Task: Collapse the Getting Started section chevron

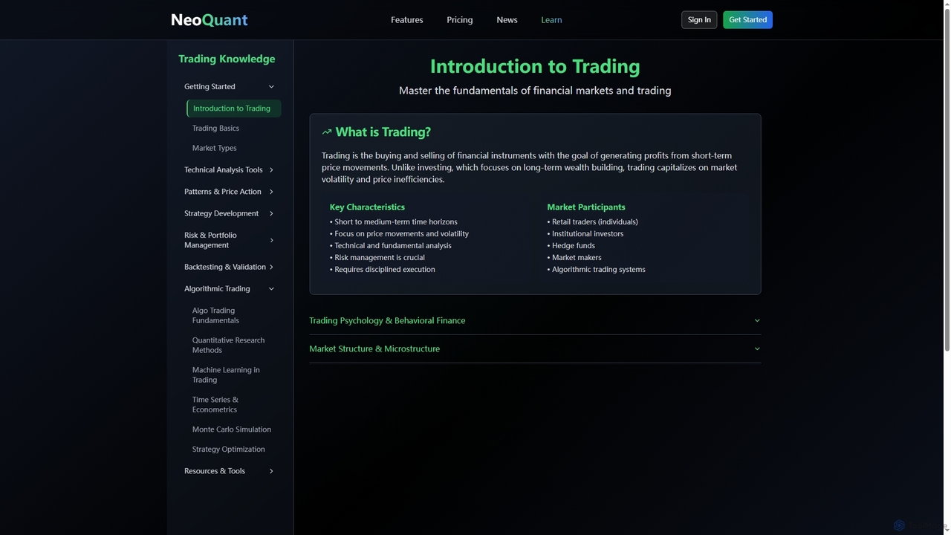Action: 271,87
